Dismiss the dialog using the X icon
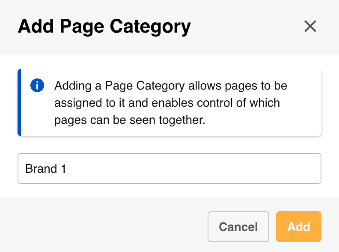339x252 pixels. [310, 27]
